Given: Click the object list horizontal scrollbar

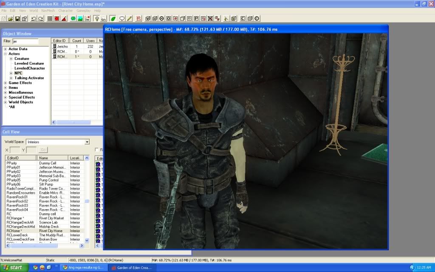Looking at the screenshot, I should [74, 122].
